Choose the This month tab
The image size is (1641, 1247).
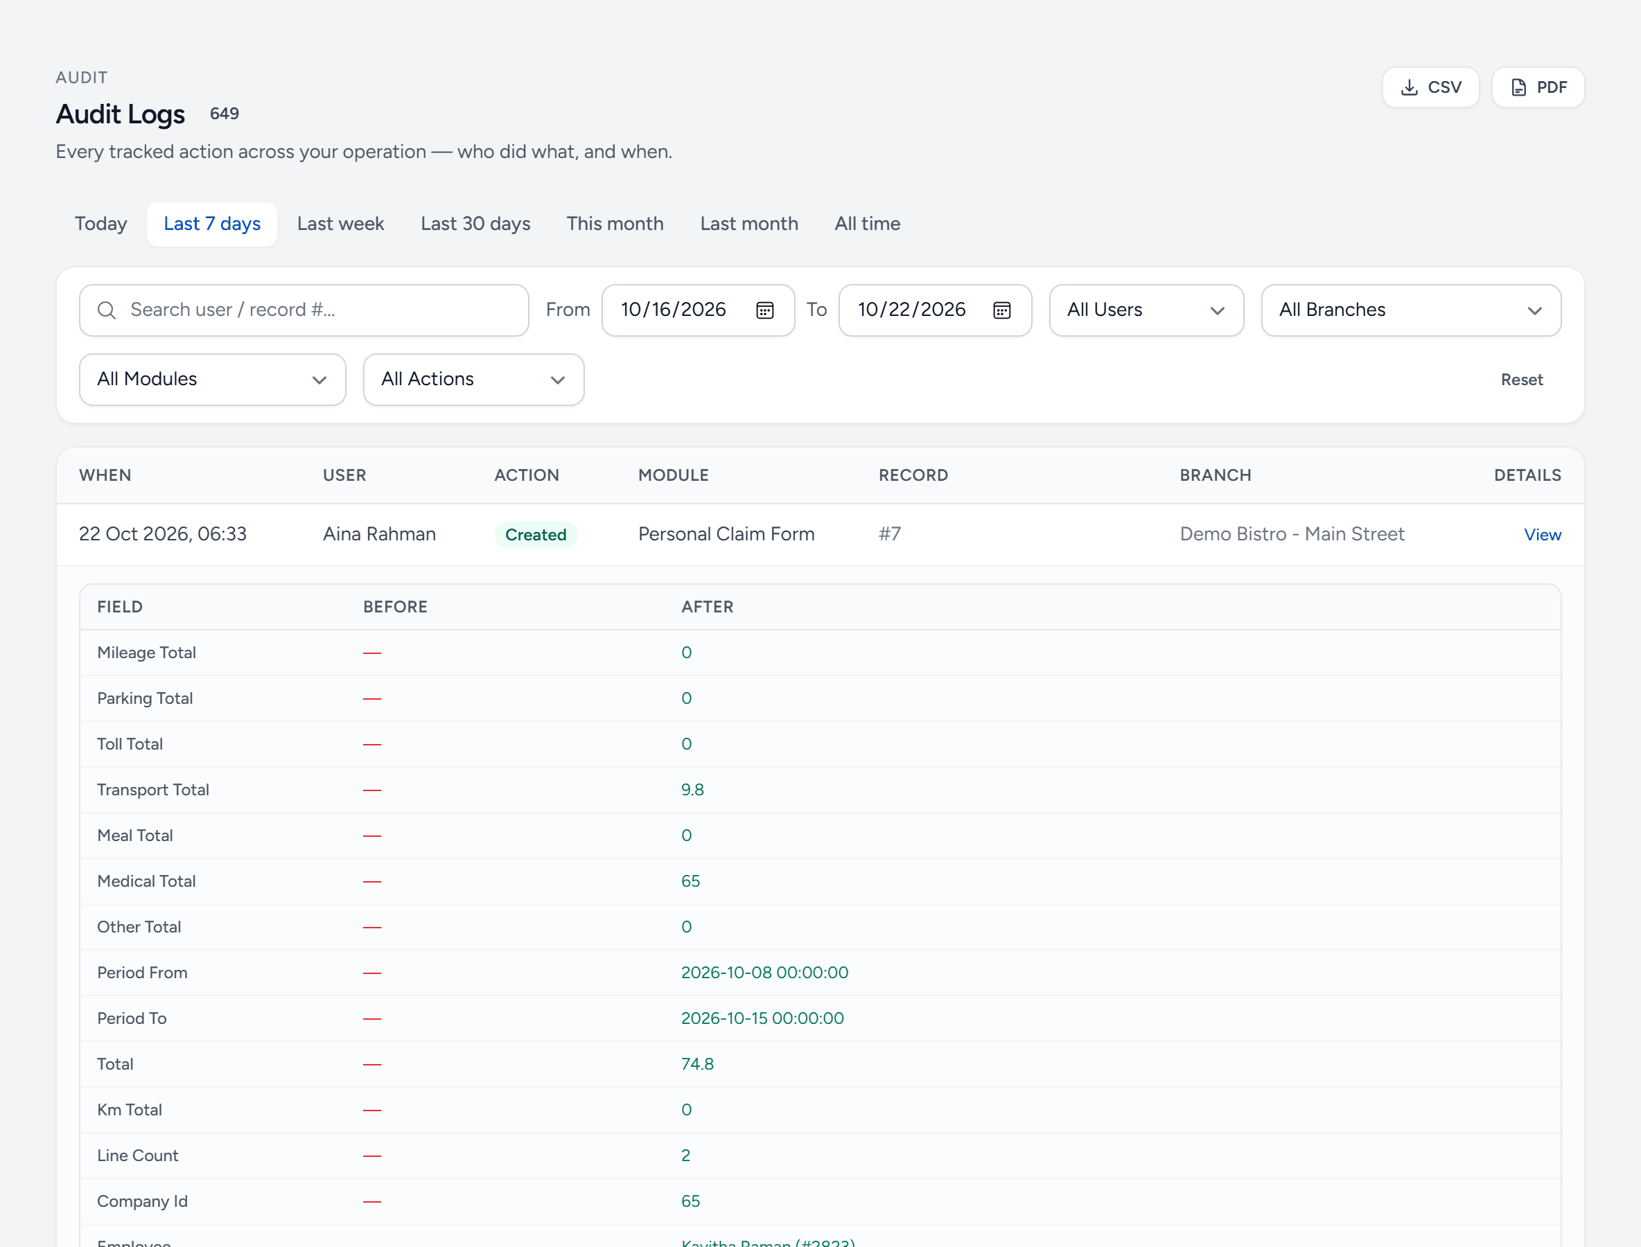coord(615,223)
